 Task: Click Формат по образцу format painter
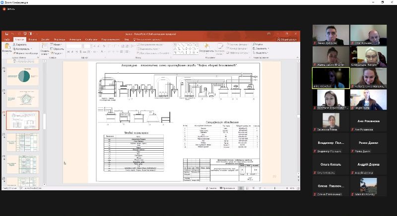(25, 53)
